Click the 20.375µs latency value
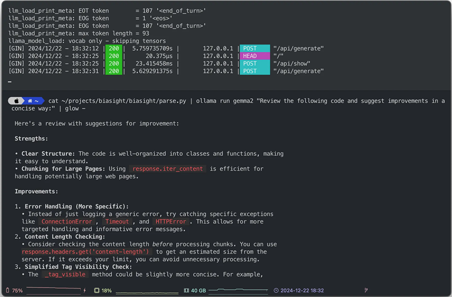The height and width of the screenshot is (297, 452). [x=159, y=56]
